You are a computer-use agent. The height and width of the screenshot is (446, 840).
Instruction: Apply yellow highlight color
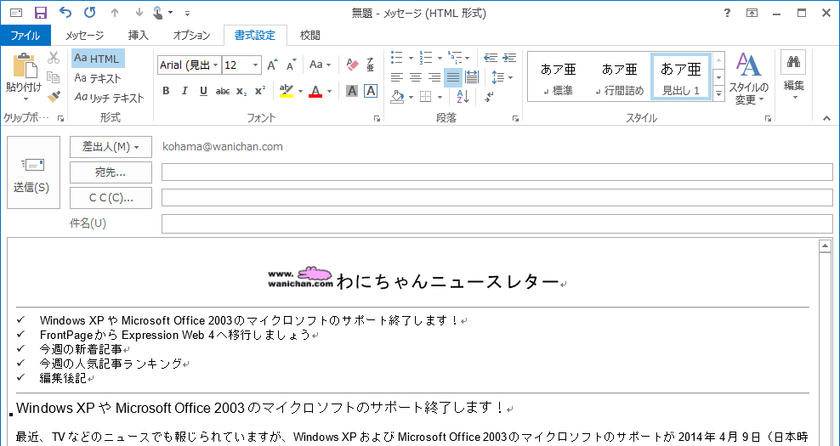(x=287, y=91)
